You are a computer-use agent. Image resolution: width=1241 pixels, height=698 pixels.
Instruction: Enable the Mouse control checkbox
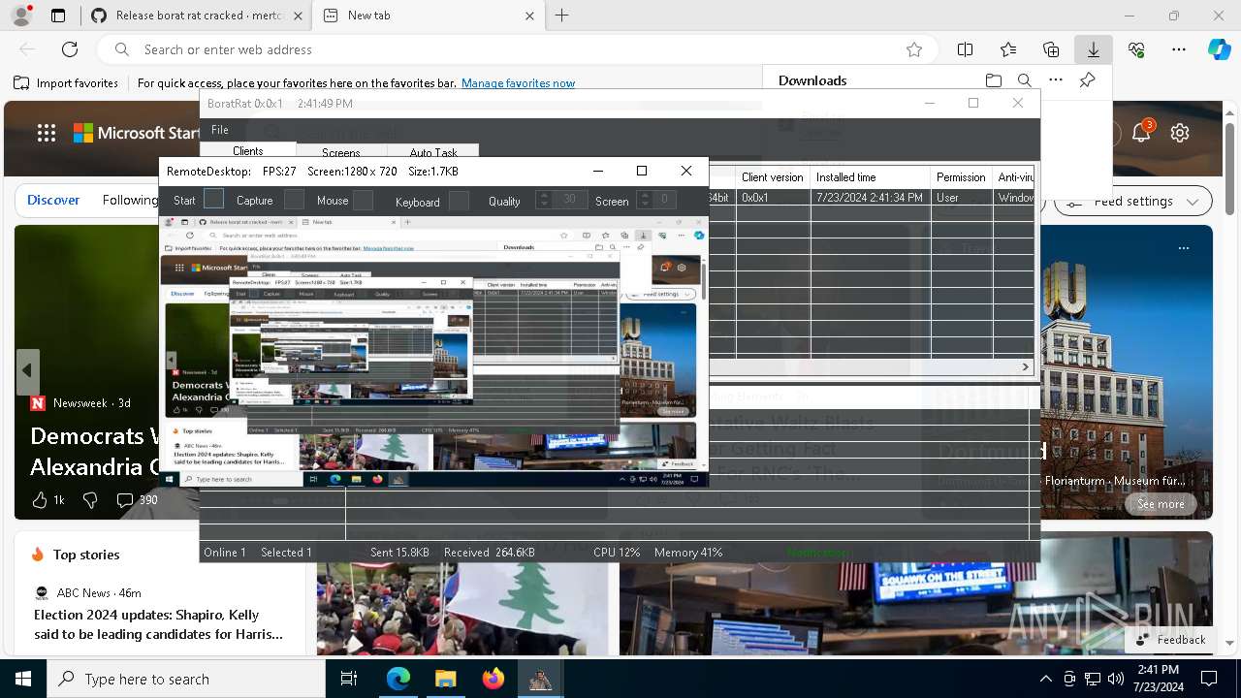click(x=363, y=201)
